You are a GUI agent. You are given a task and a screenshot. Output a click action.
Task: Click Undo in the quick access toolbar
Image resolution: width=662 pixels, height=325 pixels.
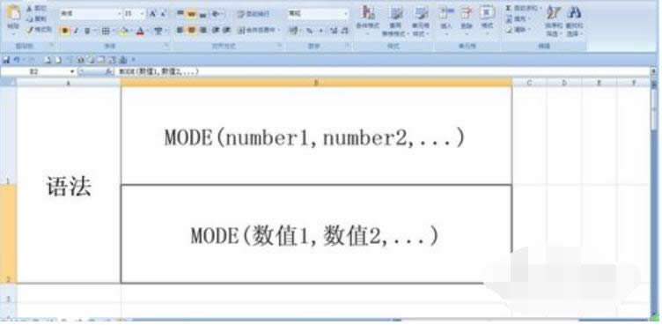[x=17, y=61]
